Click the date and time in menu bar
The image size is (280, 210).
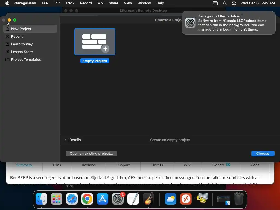258,3
